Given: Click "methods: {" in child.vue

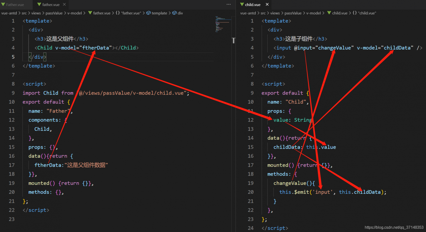Looking at the screenshot, I should coord(282,174).
